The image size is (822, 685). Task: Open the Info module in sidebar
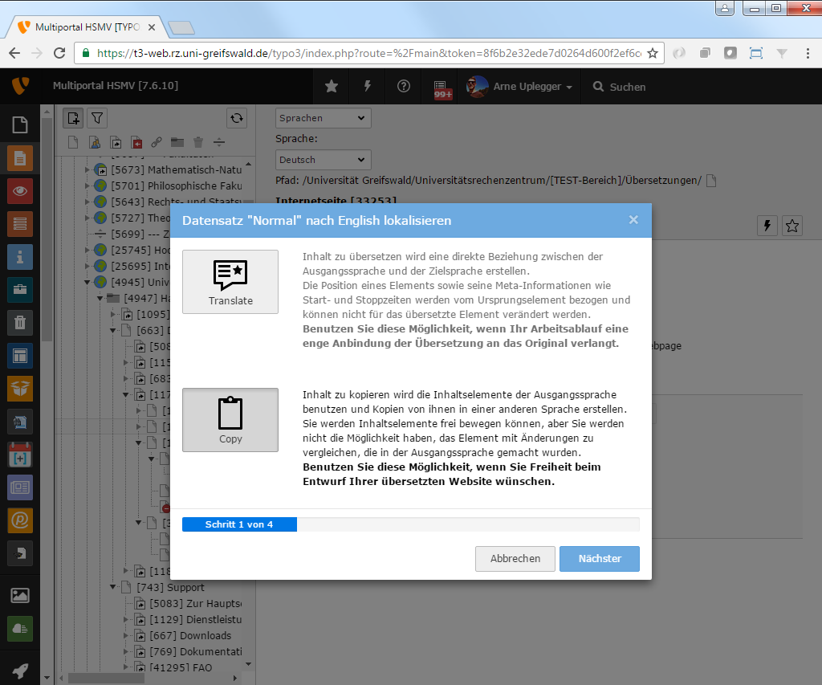coord(20,257)
